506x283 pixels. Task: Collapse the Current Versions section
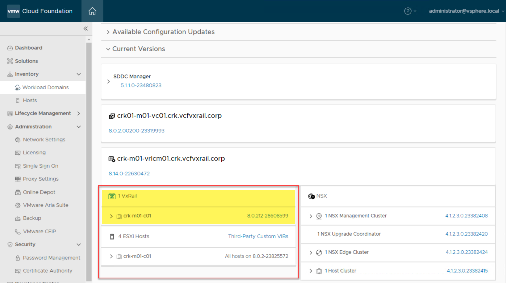point(108,49)
